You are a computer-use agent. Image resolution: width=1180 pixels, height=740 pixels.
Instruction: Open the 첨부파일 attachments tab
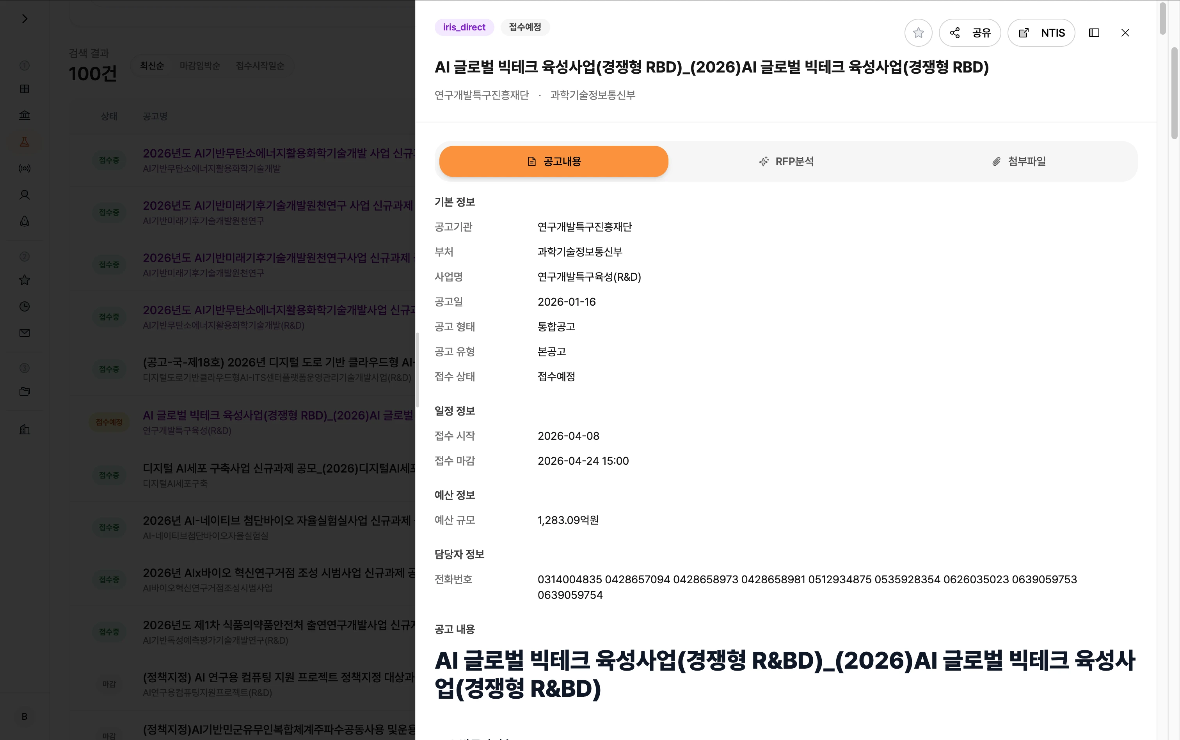click(x=1019, y=161)
